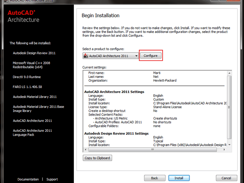
Task: Click 'Autodesk Material Library 2011' entry
Action: tap(35, 97)
